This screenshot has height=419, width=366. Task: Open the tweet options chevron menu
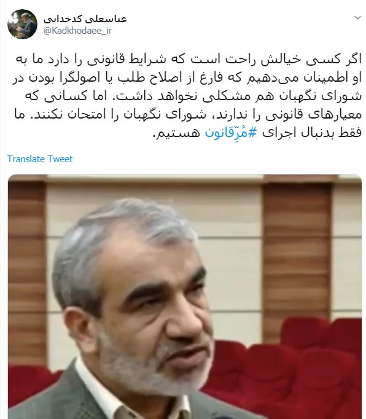point(357,18)
